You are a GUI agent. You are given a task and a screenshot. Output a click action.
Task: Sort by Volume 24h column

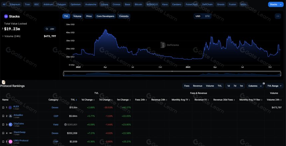(274, 100)
